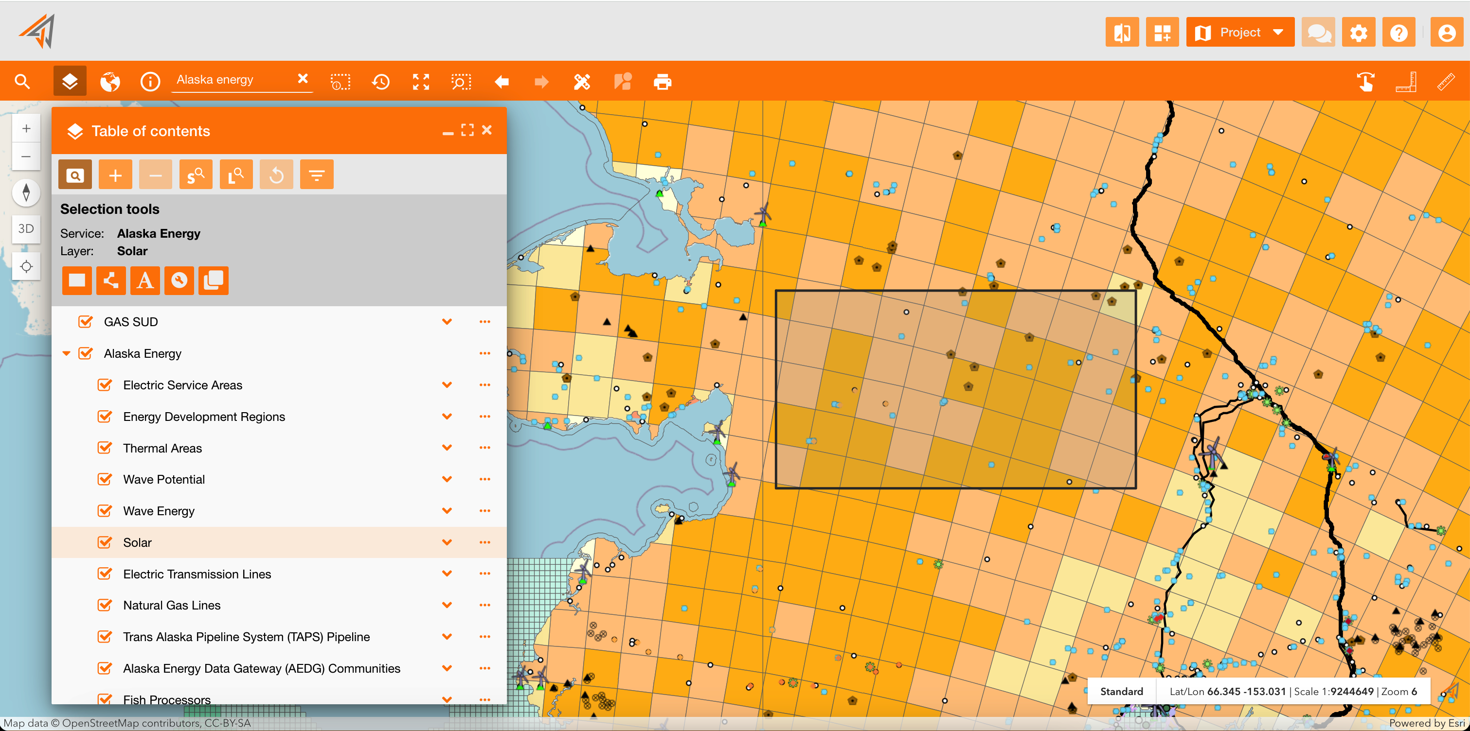Expand GAS SUD layer chevron
Image resolution: width=1470 pixels, height=731 pixels.
click(447, 322)
